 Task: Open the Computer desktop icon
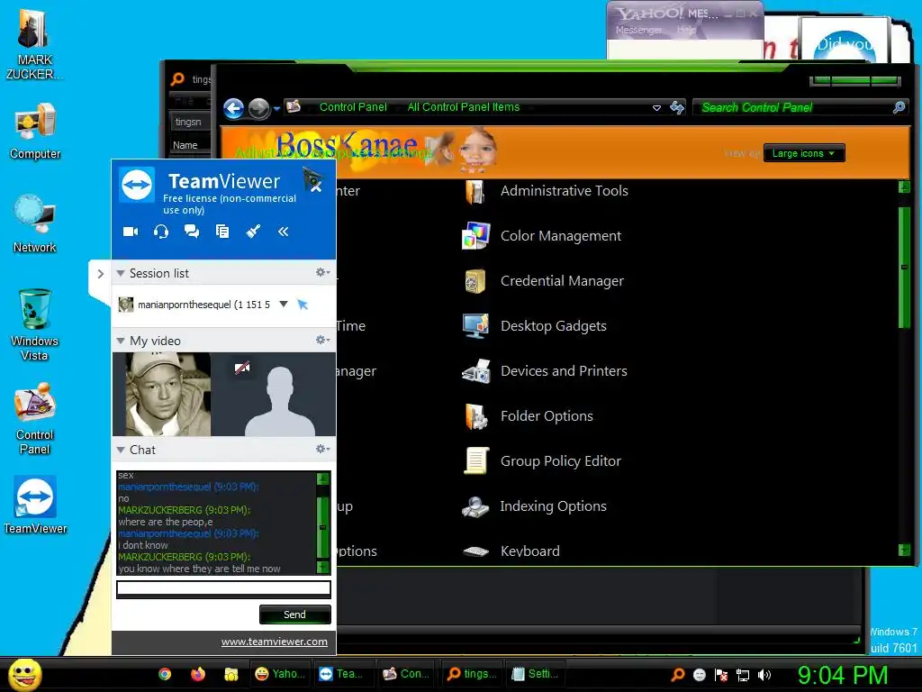35,132
